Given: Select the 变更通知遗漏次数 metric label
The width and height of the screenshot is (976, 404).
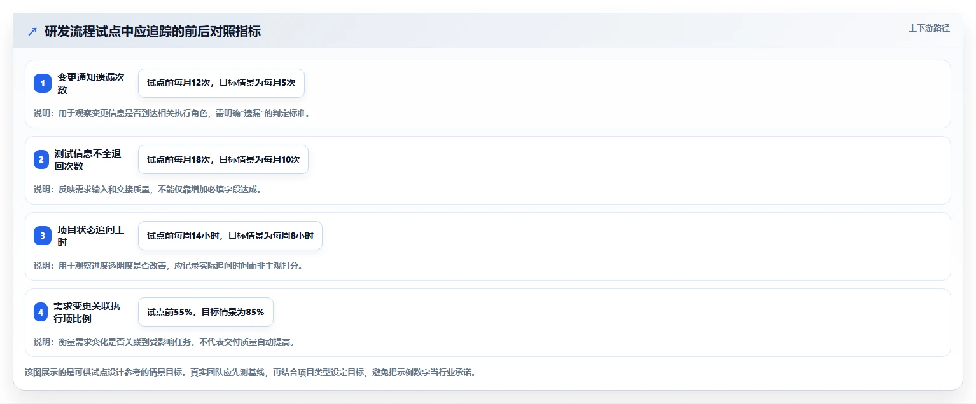Looking at the screenshot, I should point(91,83).
